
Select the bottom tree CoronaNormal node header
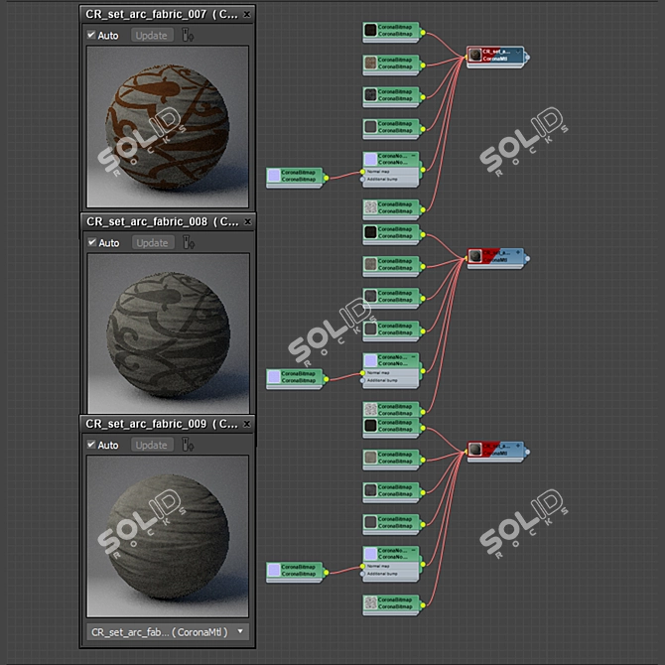(x=391, y=554)
